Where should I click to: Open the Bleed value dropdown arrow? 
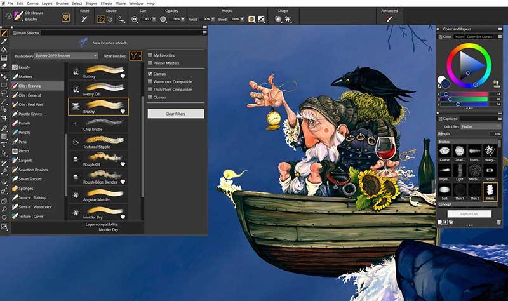pyautogui.click(x=242, y=19)
